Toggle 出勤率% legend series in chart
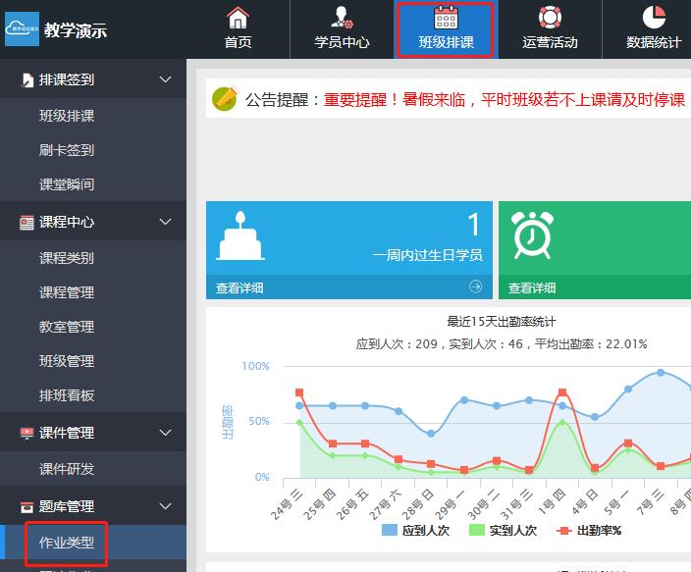 (589, 531)
